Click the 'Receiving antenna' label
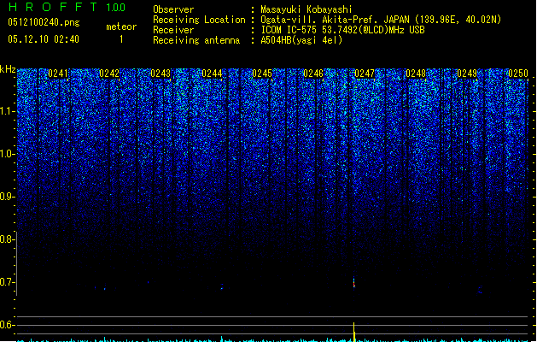 [196, 40]
